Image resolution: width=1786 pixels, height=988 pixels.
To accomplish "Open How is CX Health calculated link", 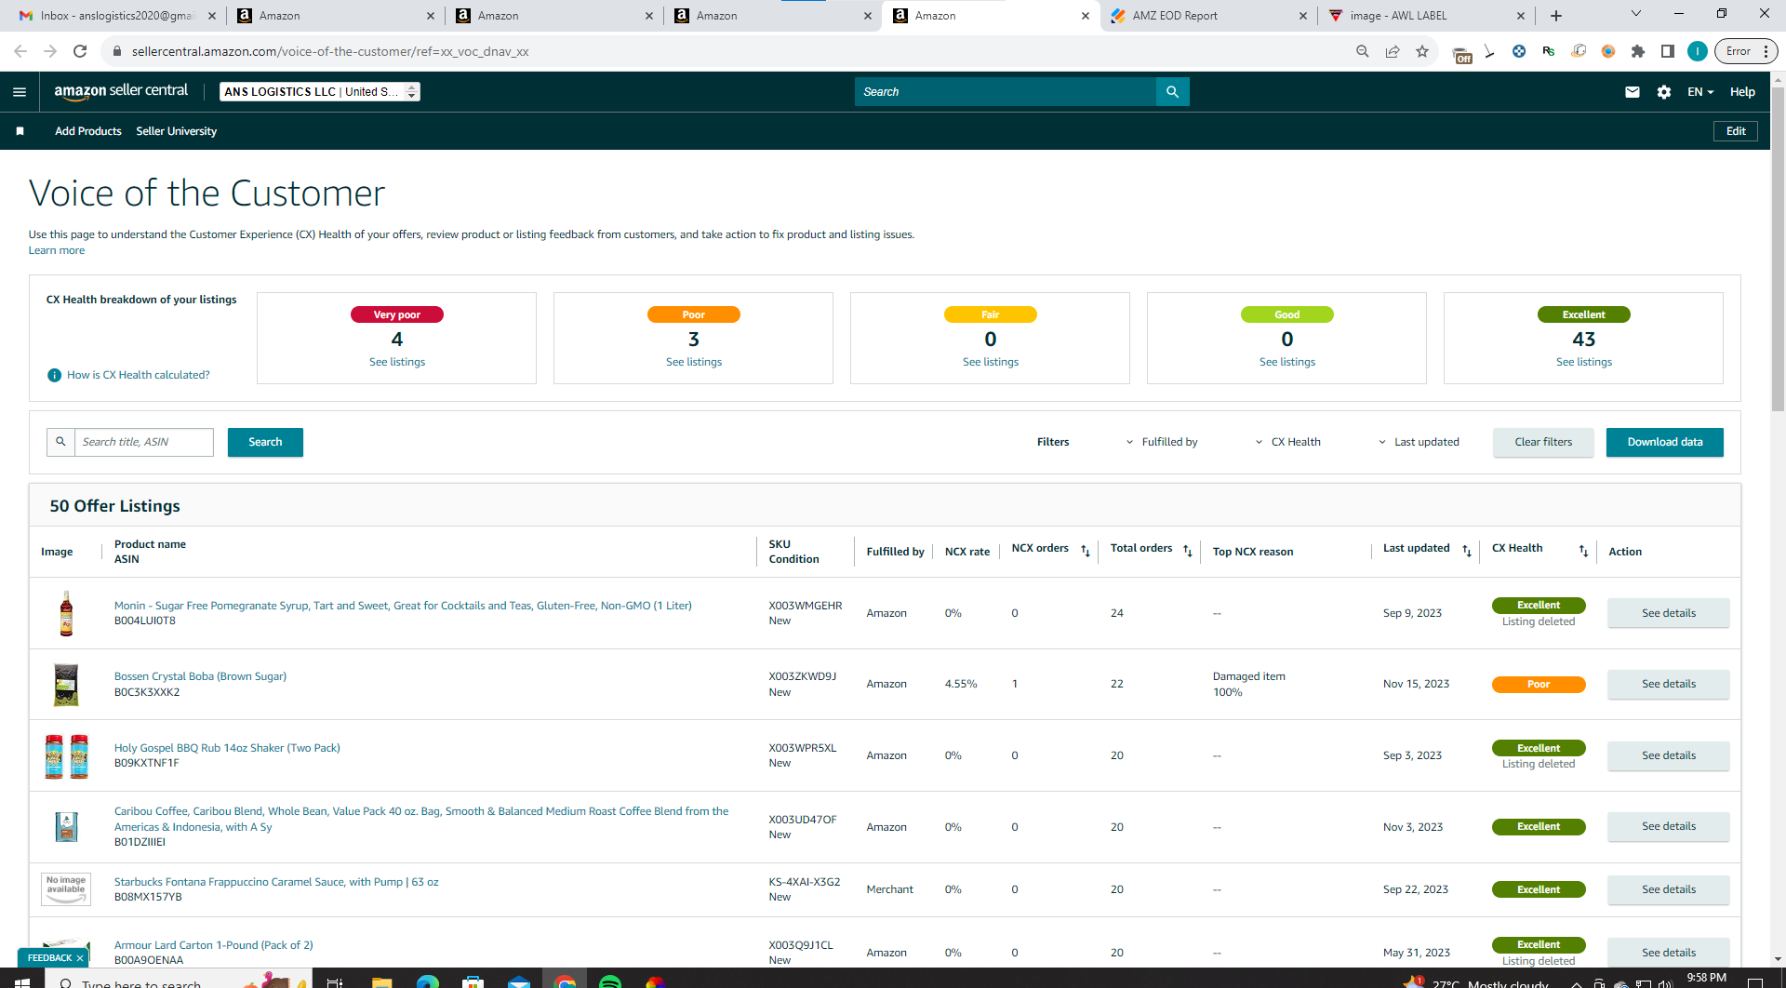I will point(139,375).
